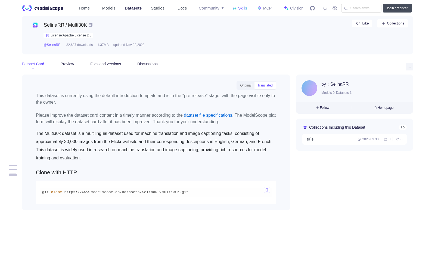The height and width of the screenshot is (272, 435).
Task: Click the 'Models 0' author stat
Action: [x=328, y=93]
